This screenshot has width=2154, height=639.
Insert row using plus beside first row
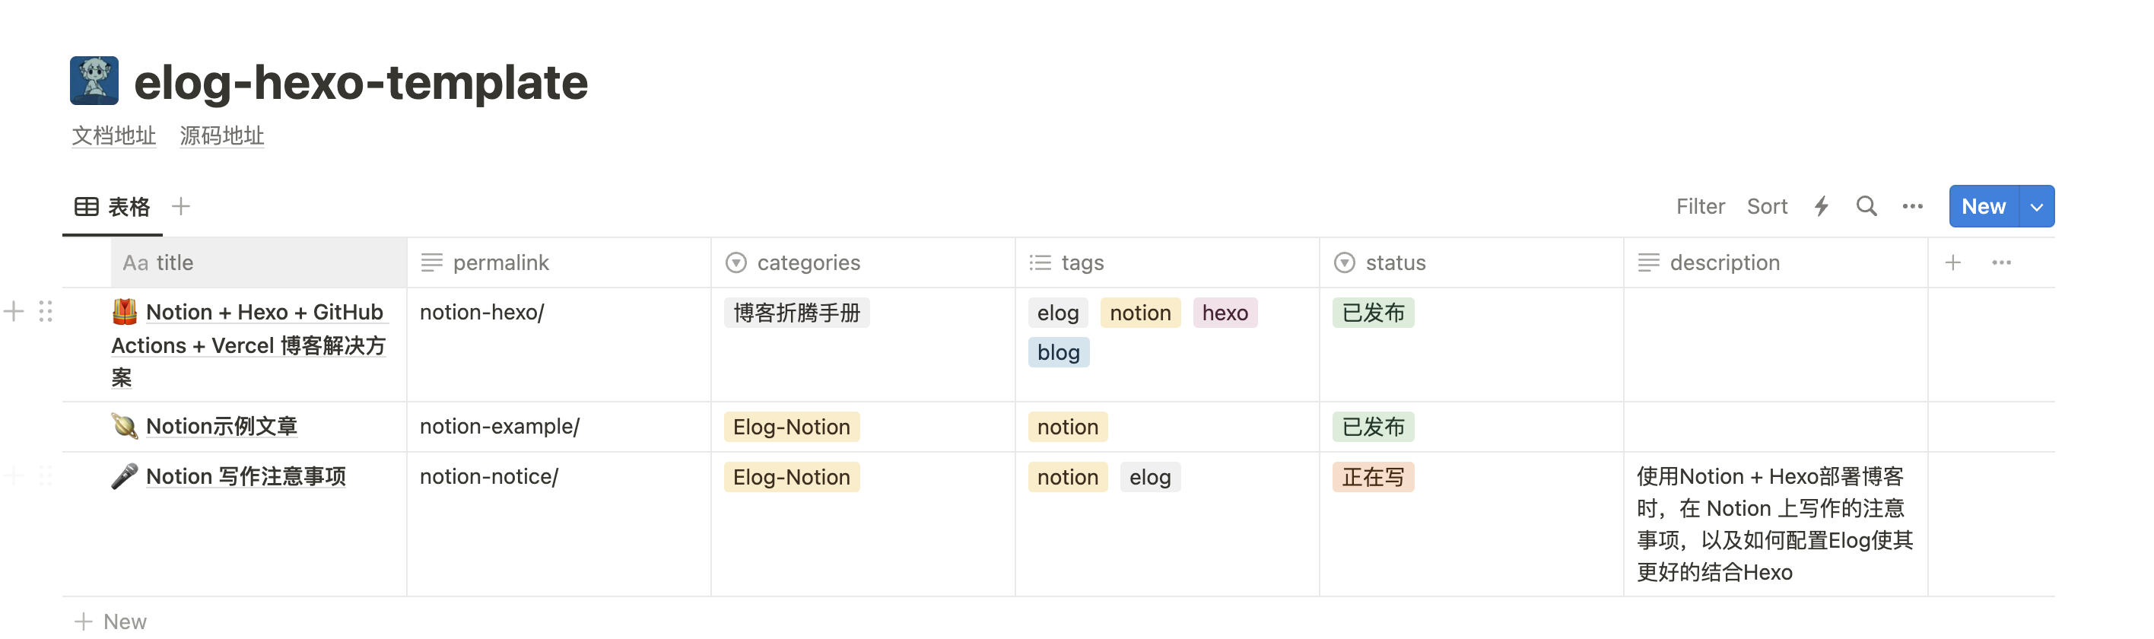pos(14,312)
